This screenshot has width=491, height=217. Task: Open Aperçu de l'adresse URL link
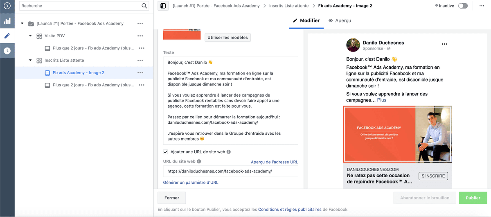click(274, 162)
